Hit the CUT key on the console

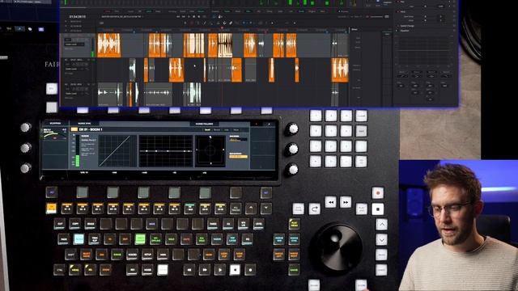pos(59,224)
